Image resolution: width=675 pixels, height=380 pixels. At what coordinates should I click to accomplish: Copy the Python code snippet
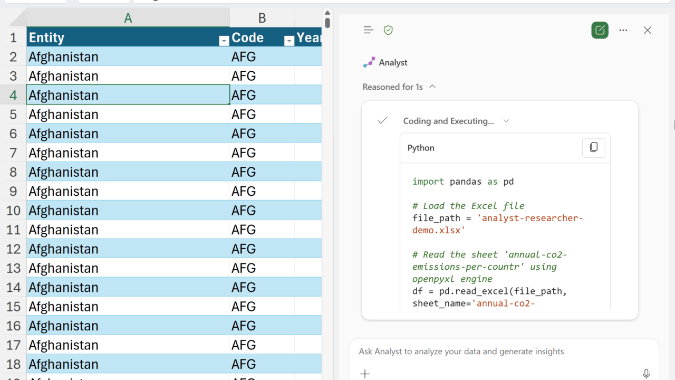[x=593, y=148]
